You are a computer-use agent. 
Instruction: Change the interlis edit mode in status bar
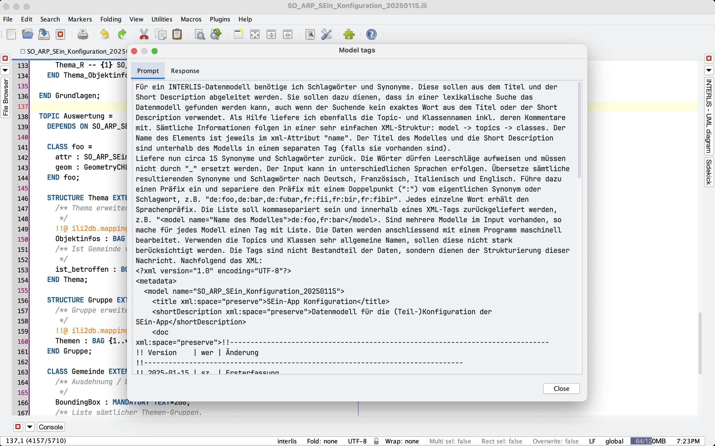pos(287,441)
